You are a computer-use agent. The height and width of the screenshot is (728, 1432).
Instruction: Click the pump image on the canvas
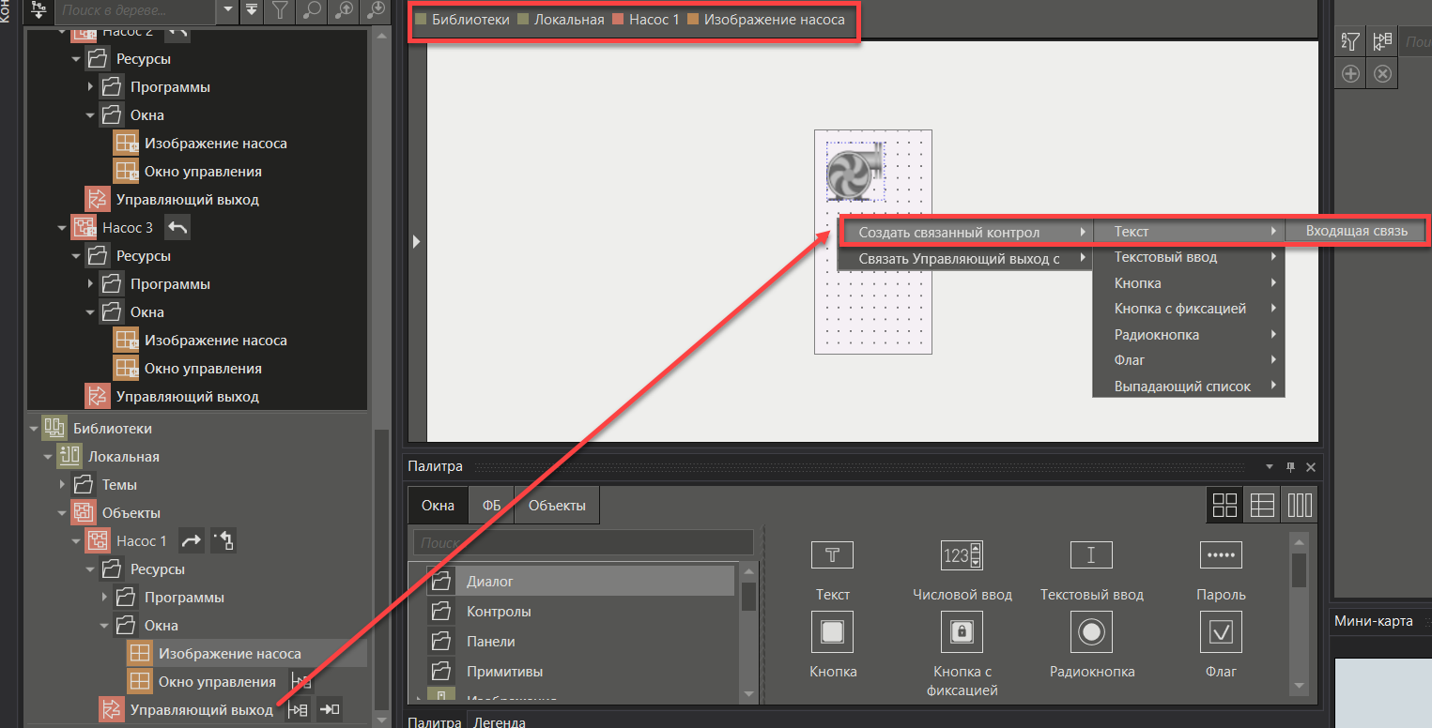click(855, 172)
